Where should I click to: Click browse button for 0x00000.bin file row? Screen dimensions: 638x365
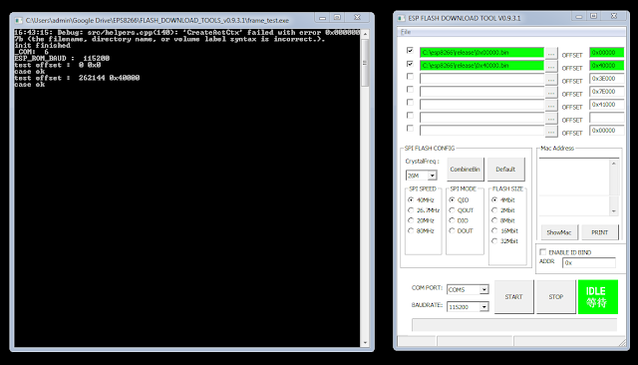click(x=551, y=53)
